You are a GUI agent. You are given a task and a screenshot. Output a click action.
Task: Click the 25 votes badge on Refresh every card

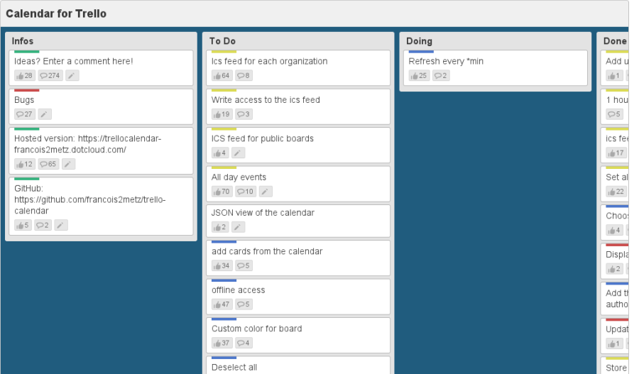419,76
